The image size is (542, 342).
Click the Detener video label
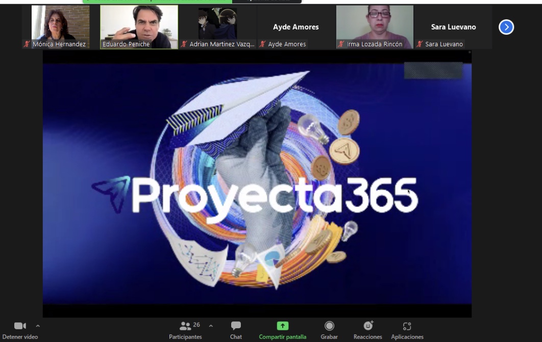pyautogui.click(x=20, y=337)
